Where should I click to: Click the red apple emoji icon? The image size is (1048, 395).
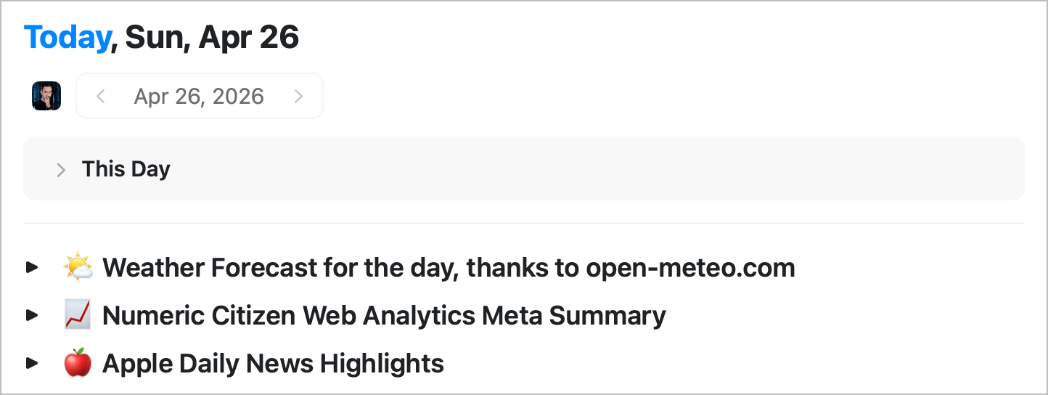[x=78, y=363]
